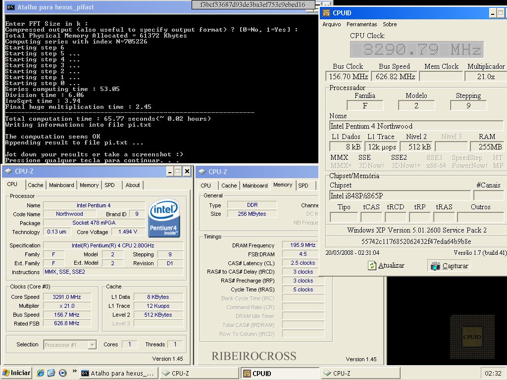Click the left CPU-Z title bar icon
507x380 pixels.
tap(9, 171)
